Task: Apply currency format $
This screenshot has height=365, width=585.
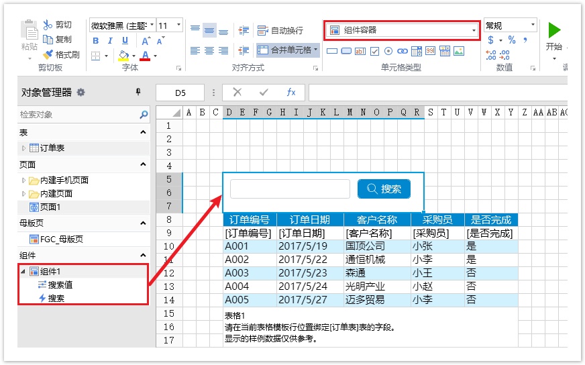Action: click(x=491, y=40)
